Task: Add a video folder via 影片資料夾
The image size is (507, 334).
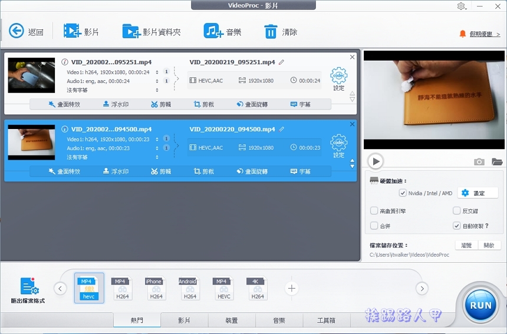Action: point(151,31)
